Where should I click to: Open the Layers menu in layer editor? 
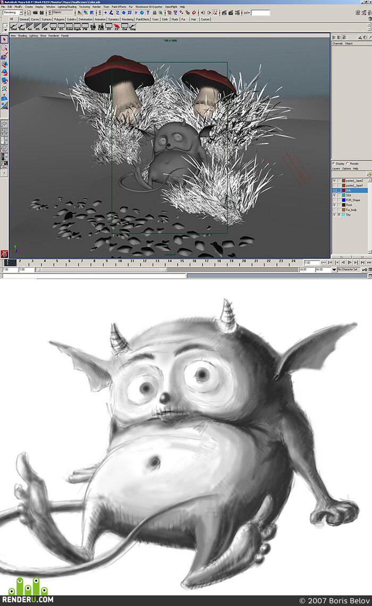tap(336, 169)
